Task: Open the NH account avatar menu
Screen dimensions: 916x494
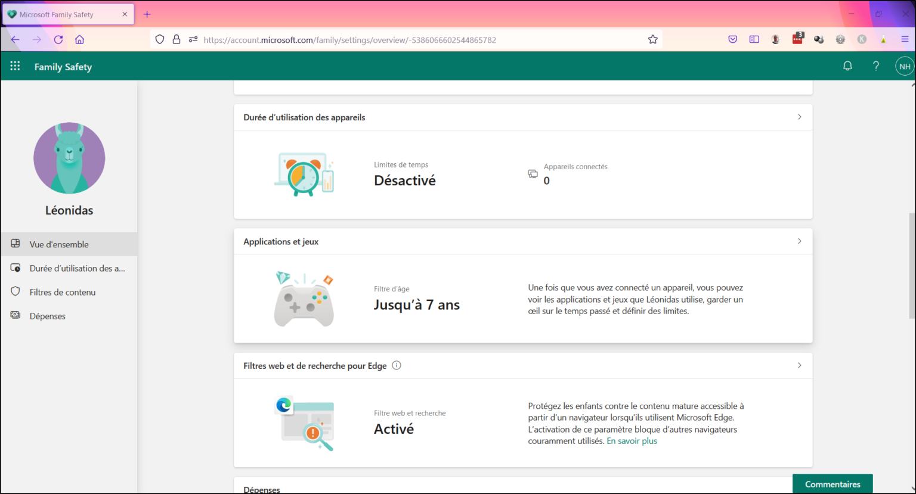Action: click(904, 66)
